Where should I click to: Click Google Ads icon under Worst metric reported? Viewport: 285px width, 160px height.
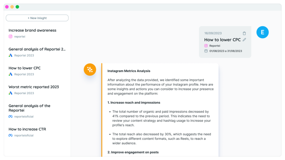[11, 93]
